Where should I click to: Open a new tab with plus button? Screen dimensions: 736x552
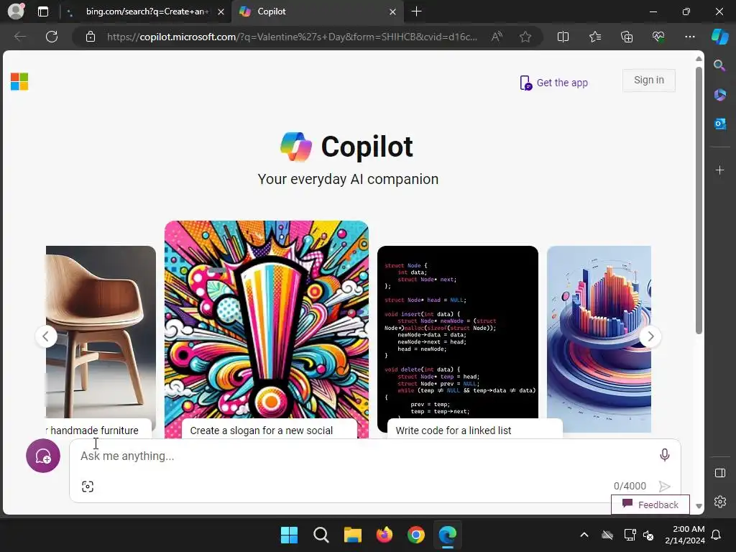[416, 11]
